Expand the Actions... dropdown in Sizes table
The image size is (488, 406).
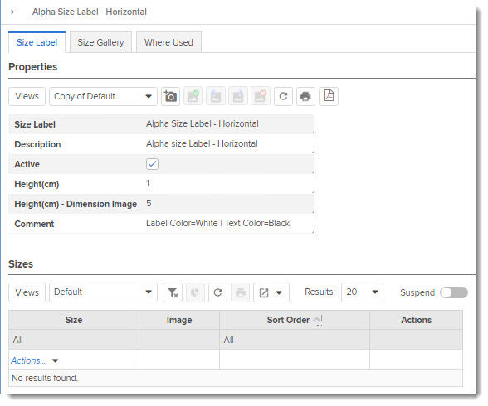[x=35, y=360]
